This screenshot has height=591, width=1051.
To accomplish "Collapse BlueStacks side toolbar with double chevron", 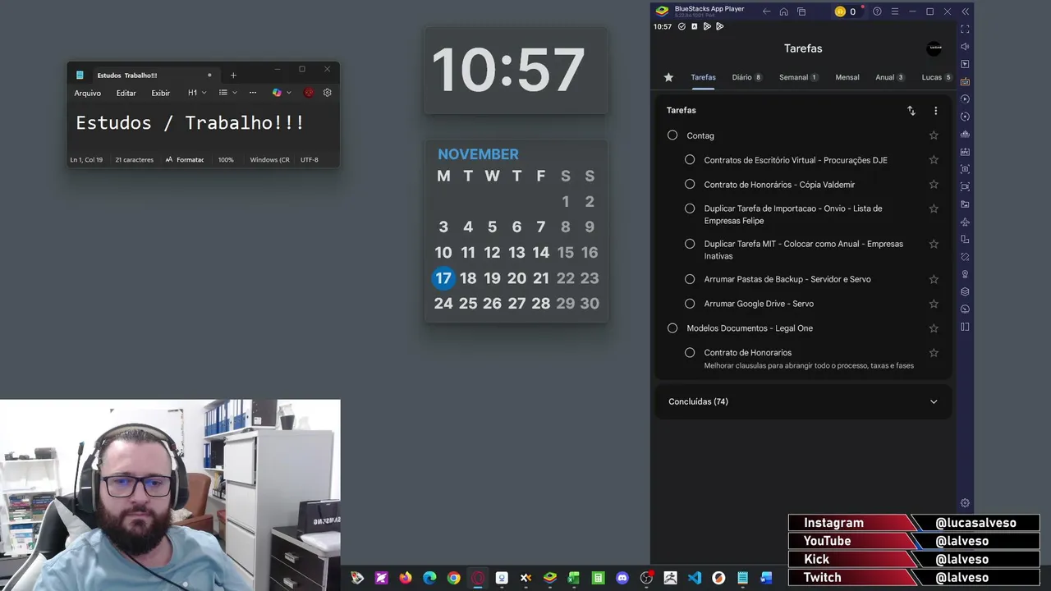I will [966, 11].
